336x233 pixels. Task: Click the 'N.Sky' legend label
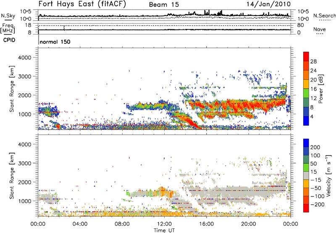(x=8, y=16)
